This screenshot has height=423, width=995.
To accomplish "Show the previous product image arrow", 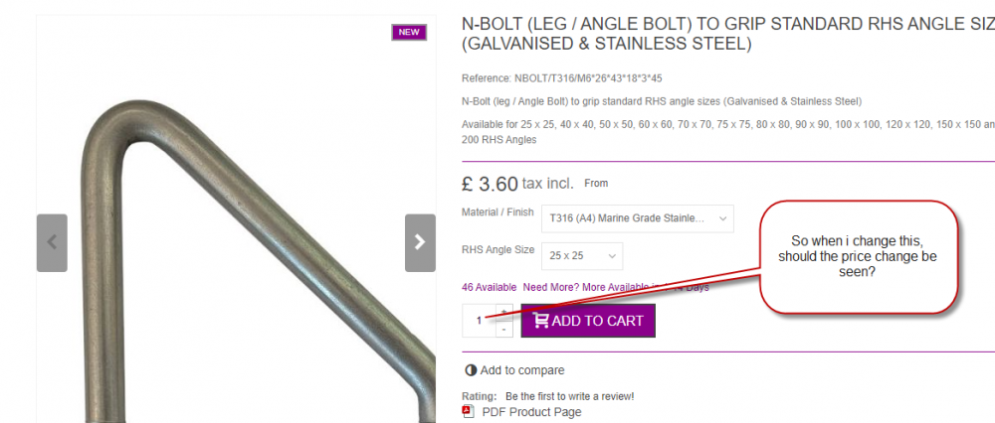I will (x=52, y=242).
